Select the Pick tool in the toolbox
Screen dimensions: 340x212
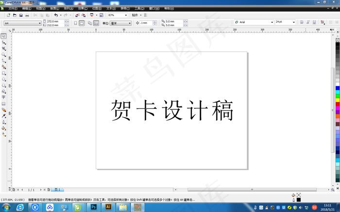pyautogui.click(x=4, y=36)
